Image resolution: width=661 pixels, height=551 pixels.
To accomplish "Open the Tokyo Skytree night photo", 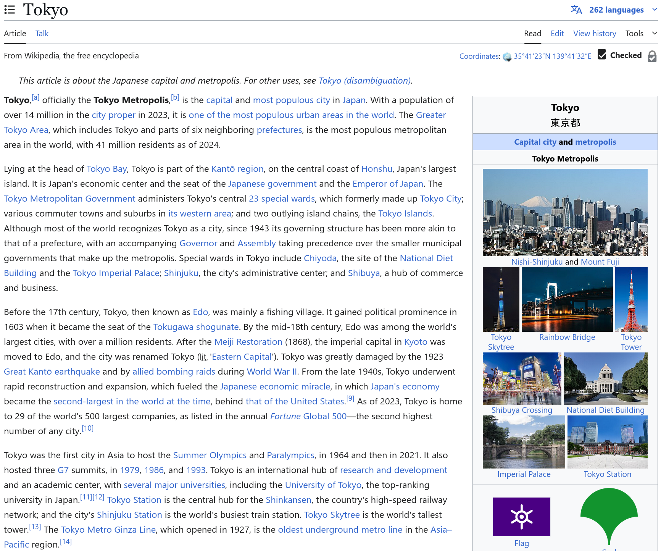I will [501, 299].
